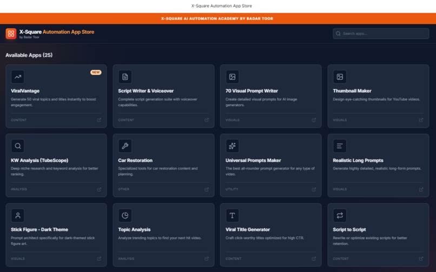Image resolution: width=436 pixels, height=272 pixels.
Task: Open Thumbnail Maker external link icon
Action: (x=421, y=120)
